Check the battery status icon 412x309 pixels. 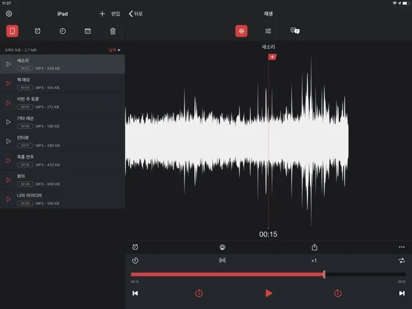pyautogui.click(x=406, y=3)
